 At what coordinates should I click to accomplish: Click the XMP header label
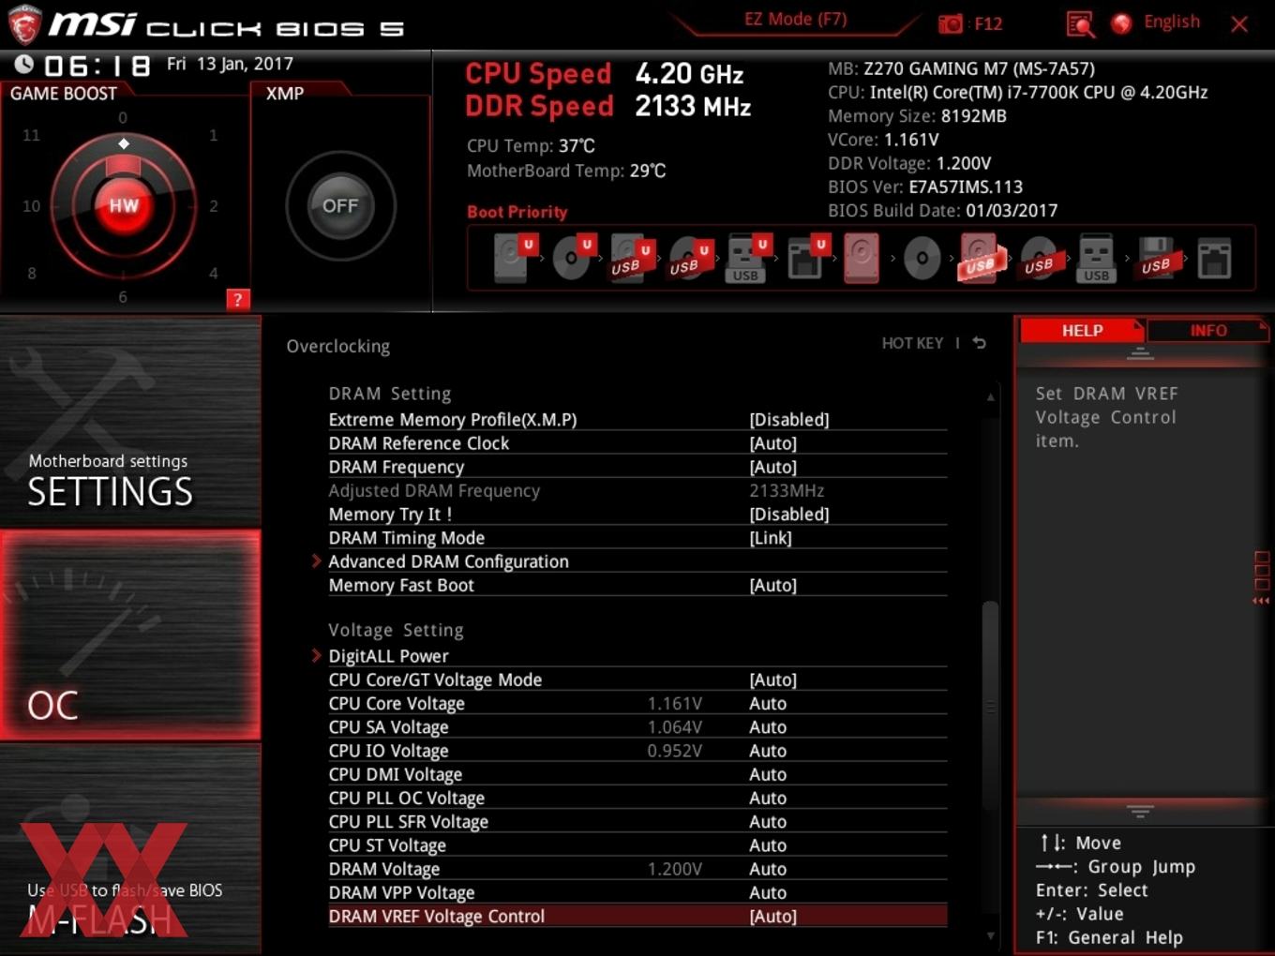pyautogui.click(x=284, y=94)
